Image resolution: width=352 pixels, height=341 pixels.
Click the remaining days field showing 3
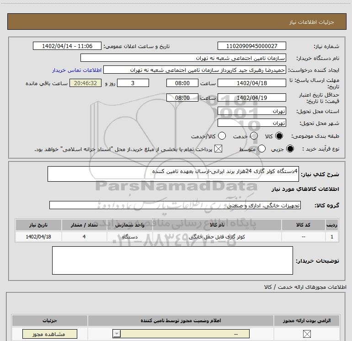click(133, 83)
